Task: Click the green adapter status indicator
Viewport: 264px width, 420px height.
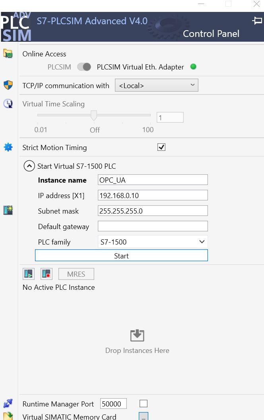Action: (193, 66)
